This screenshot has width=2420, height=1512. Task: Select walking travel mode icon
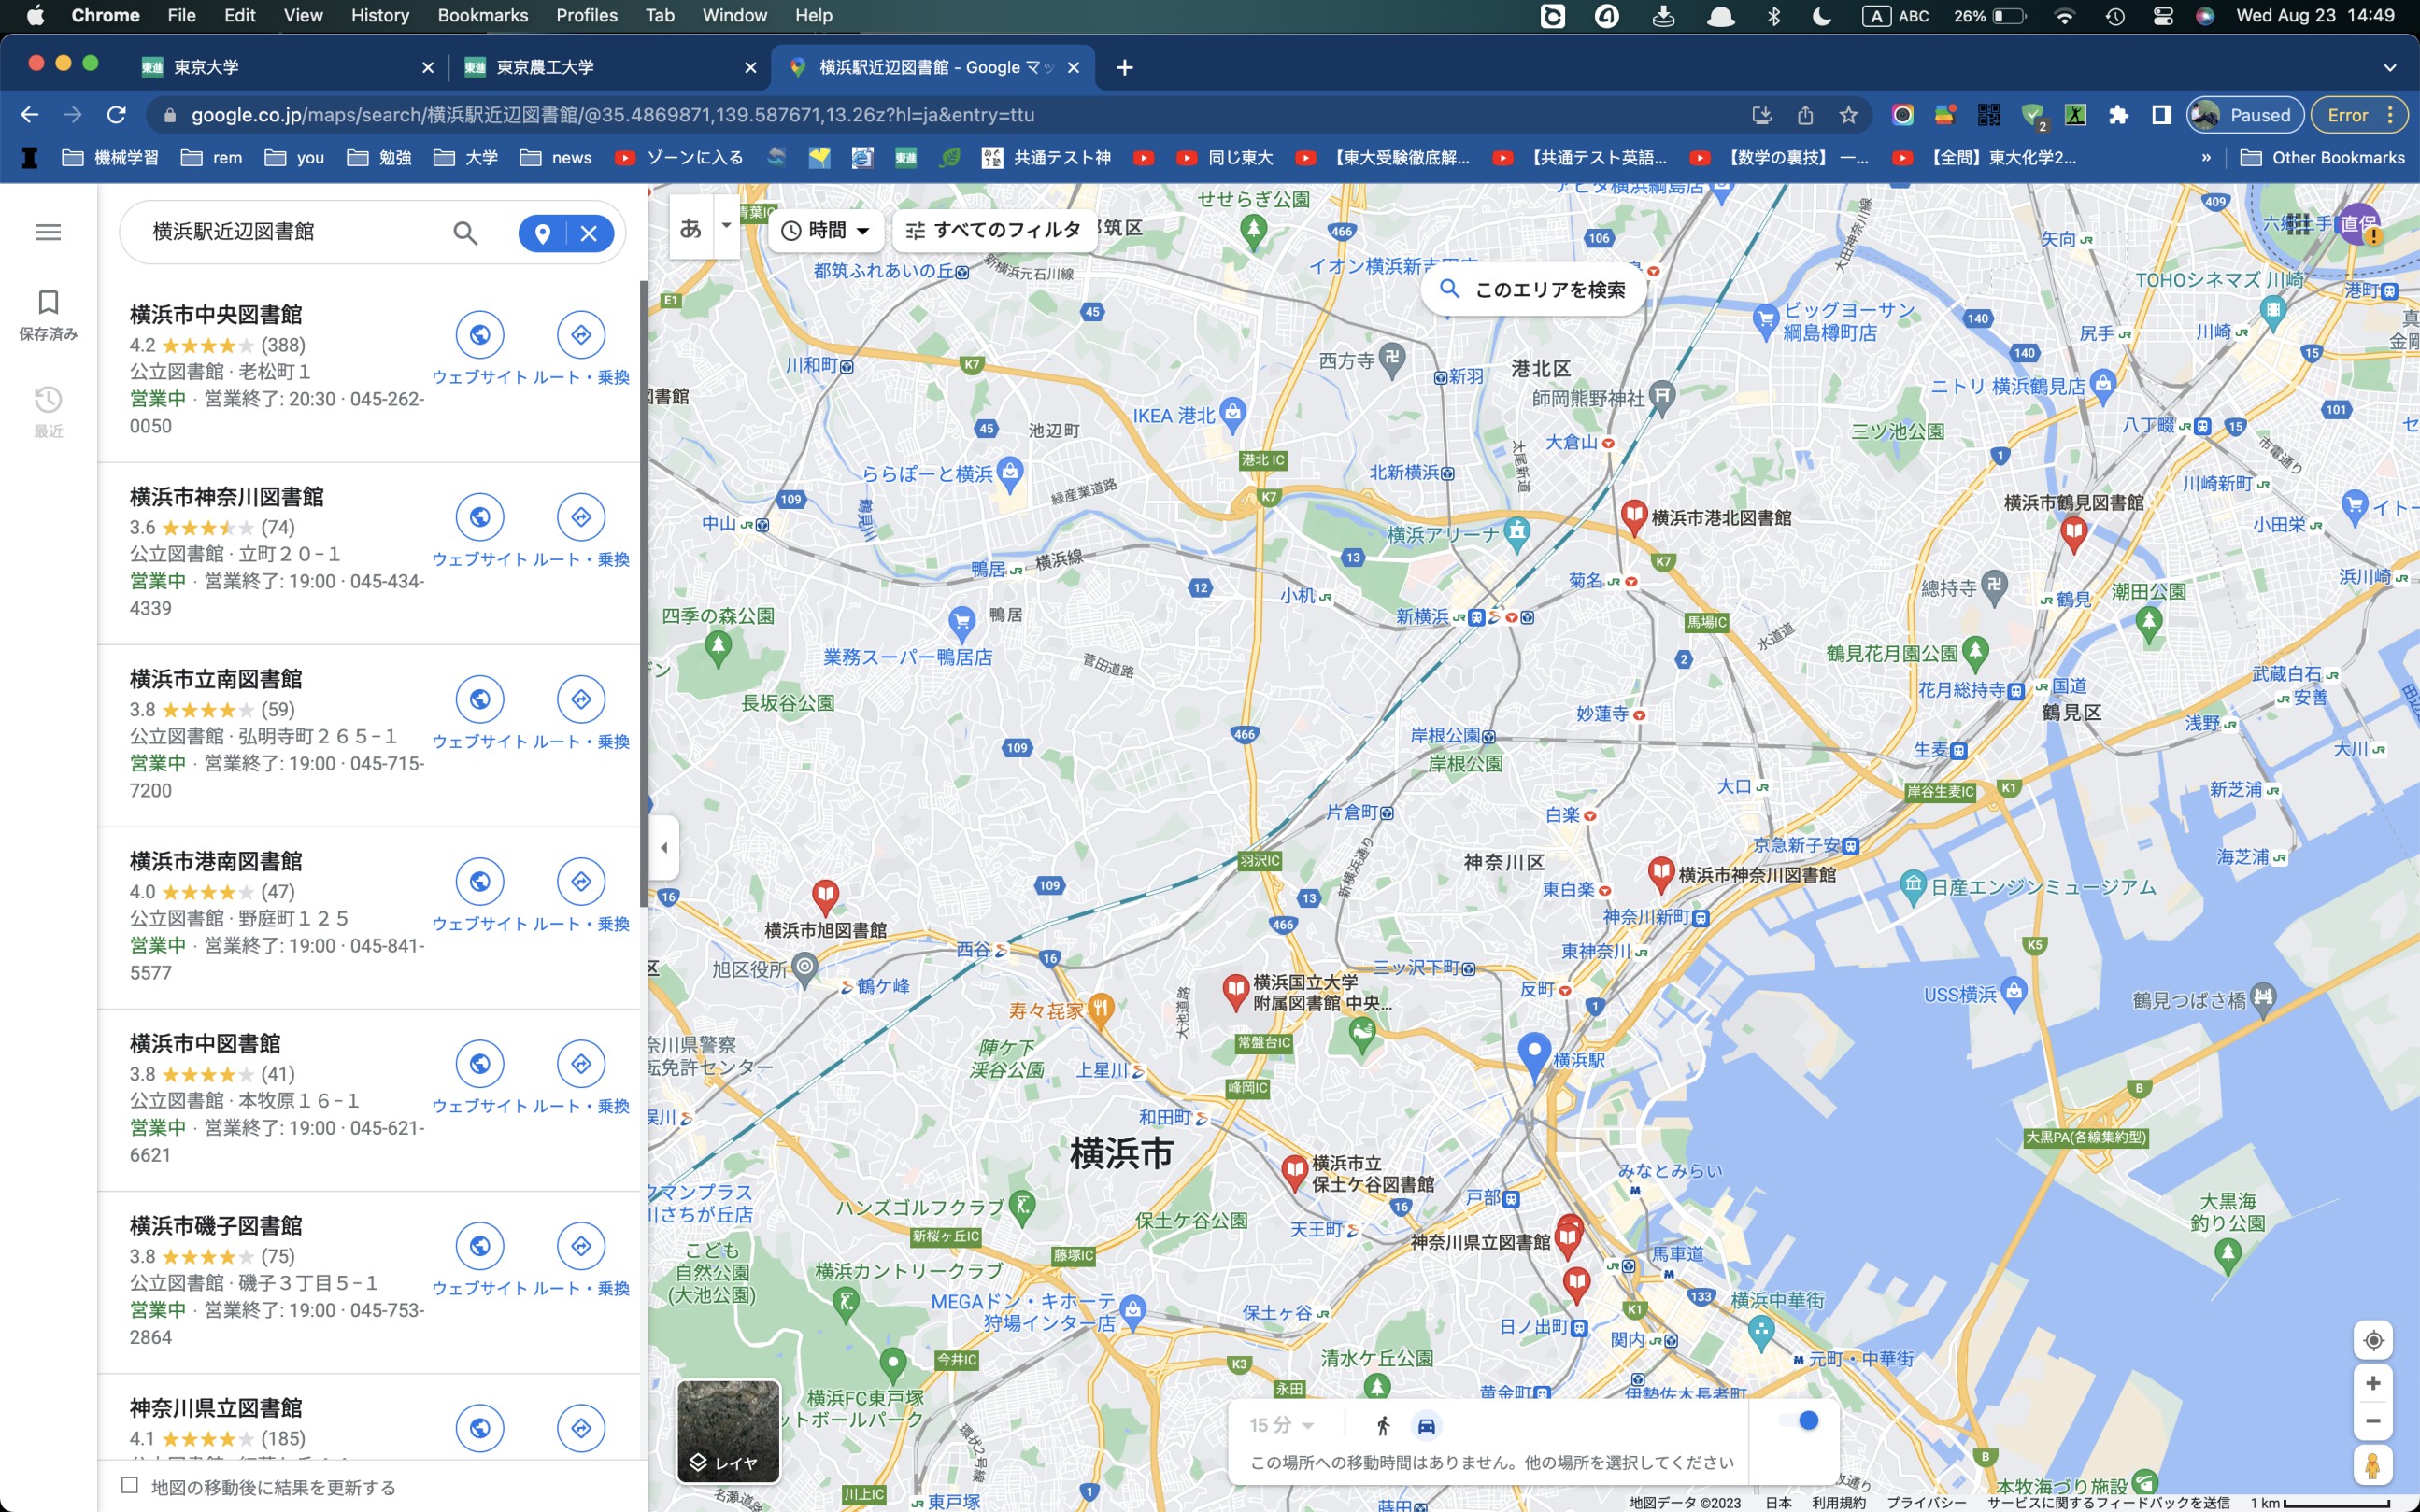[x=1384, y=1425]
